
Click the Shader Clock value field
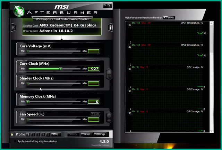coord(94,83)
